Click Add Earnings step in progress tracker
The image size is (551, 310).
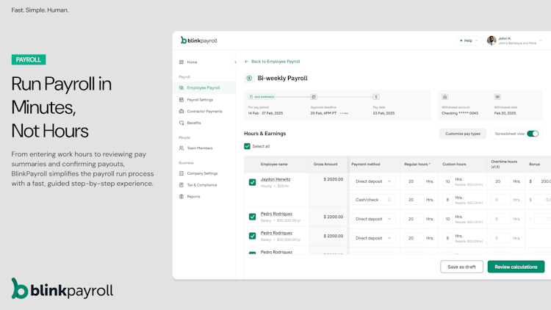pyautogui.click(x=262, y=97)
